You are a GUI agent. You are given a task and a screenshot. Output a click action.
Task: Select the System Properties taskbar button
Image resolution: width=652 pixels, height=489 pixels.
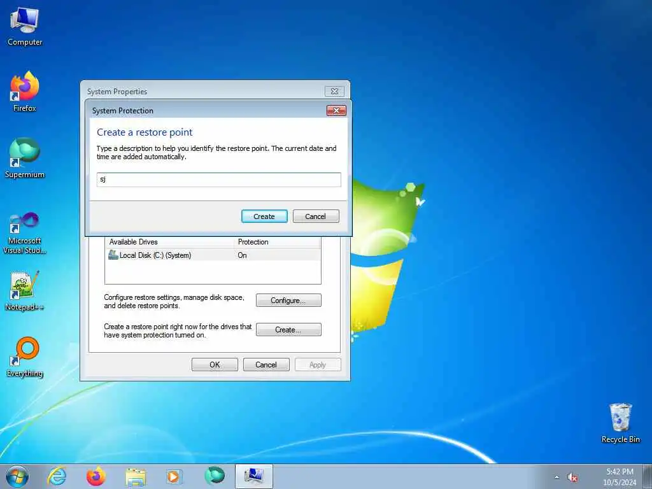(253, 476)
